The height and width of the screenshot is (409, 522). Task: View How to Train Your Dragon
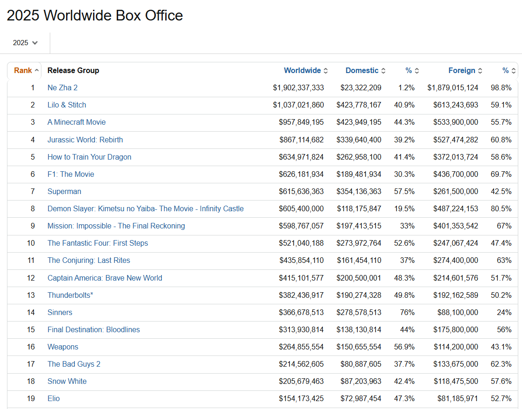pyautogui.click(x=89, y=157)
